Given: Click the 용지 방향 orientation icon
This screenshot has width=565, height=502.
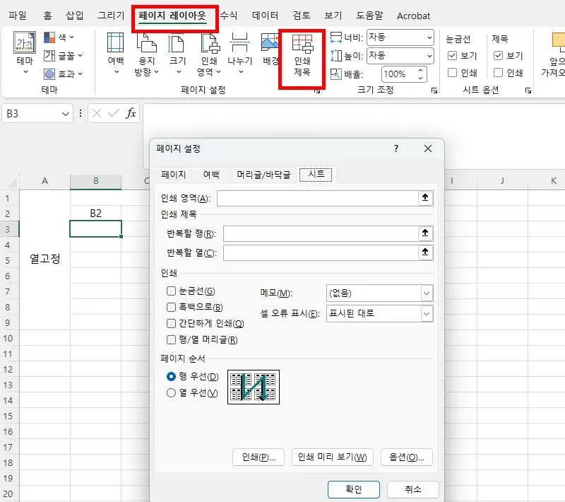Looking at the screenshot, I should pos(146,42).
